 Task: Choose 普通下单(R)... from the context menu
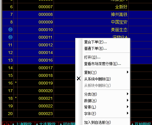click(x=103, y=48)
